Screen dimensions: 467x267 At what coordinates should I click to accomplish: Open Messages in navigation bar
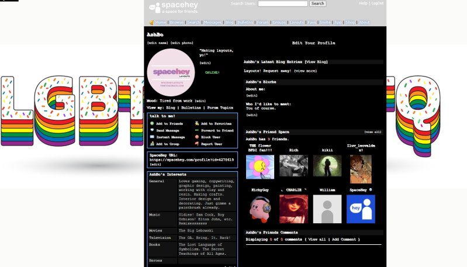212,22
